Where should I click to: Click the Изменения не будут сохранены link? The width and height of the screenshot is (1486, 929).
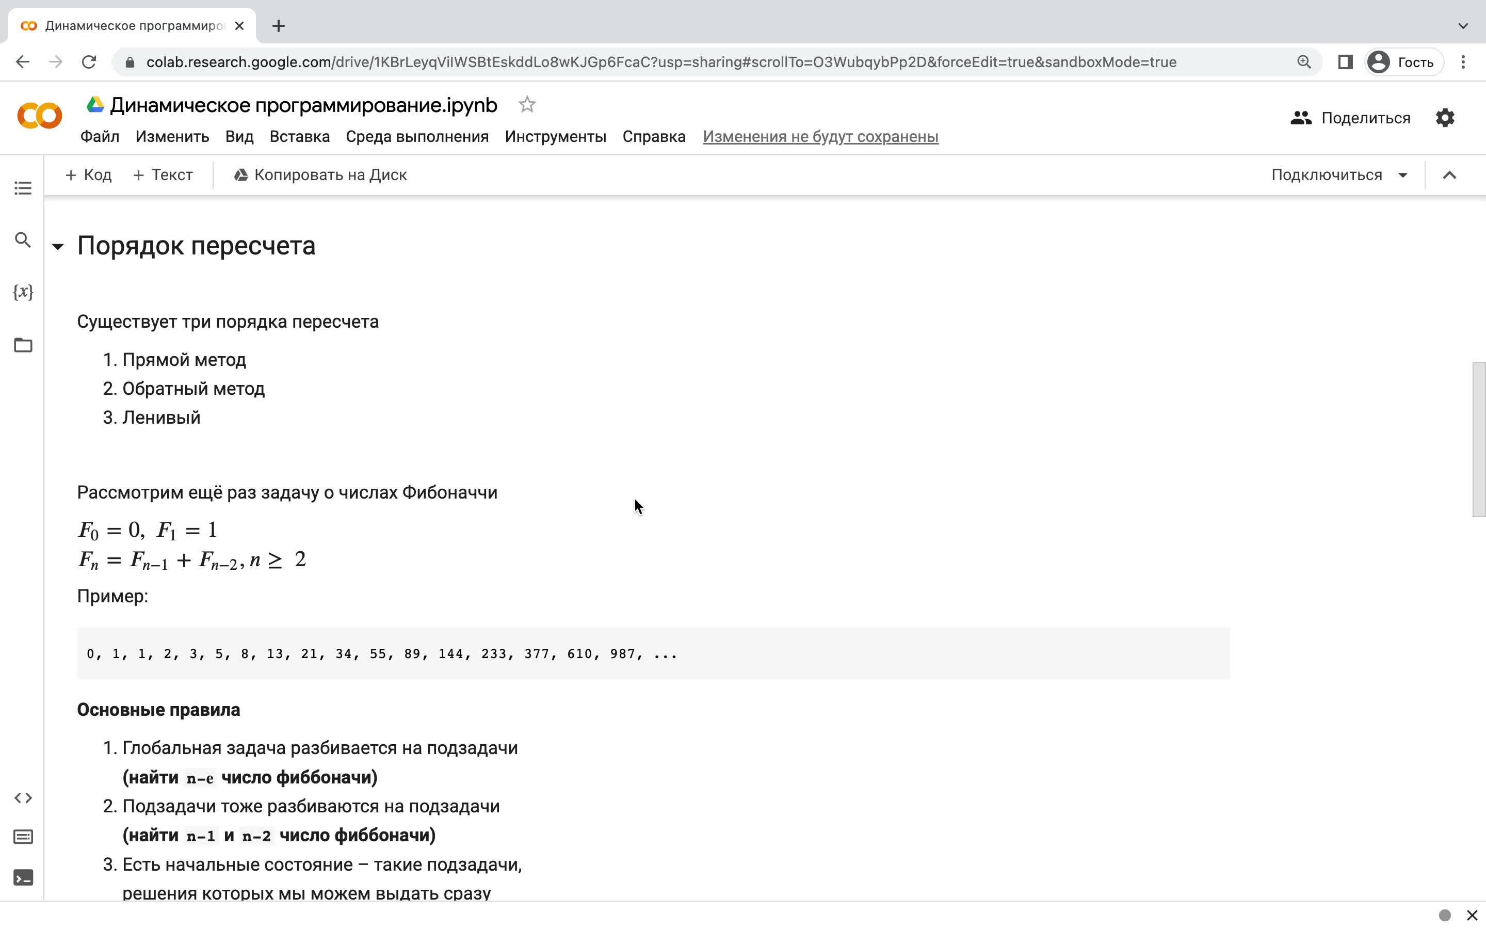(x=820, y=136)
